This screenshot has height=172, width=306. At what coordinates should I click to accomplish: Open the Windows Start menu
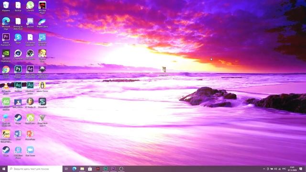point(4,169)
